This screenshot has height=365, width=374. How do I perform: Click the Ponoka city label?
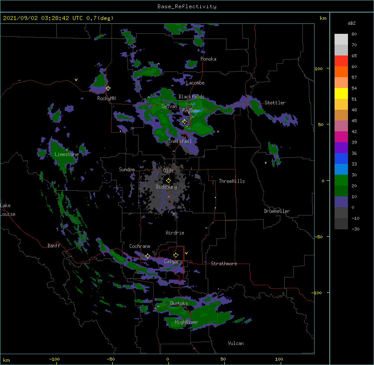208,59
